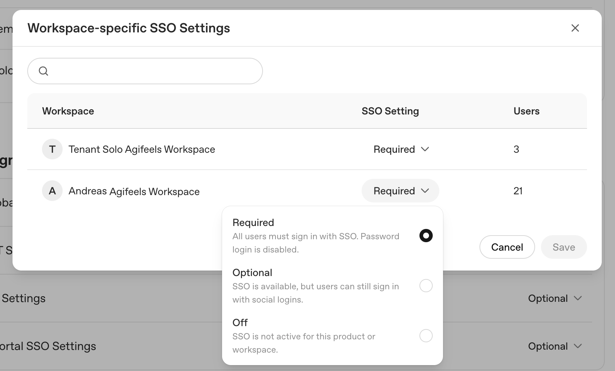Screen dimensions: 615x371
Task: Expand the Portal SSO Settings Optional dropdown
Action: (x=555, y=346)
